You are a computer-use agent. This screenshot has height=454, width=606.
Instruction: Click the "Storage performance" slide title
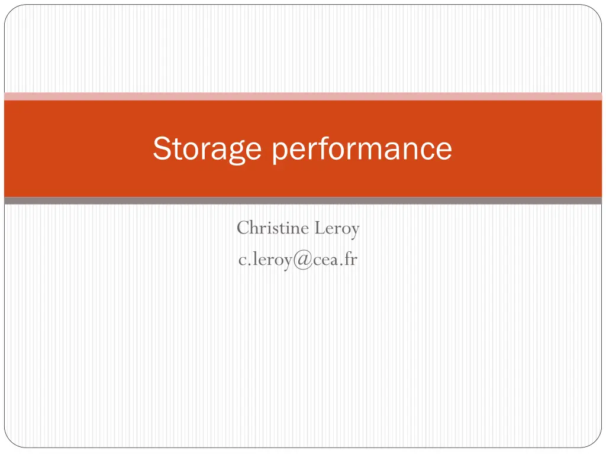pyautogui.click(x=302, y=148)
